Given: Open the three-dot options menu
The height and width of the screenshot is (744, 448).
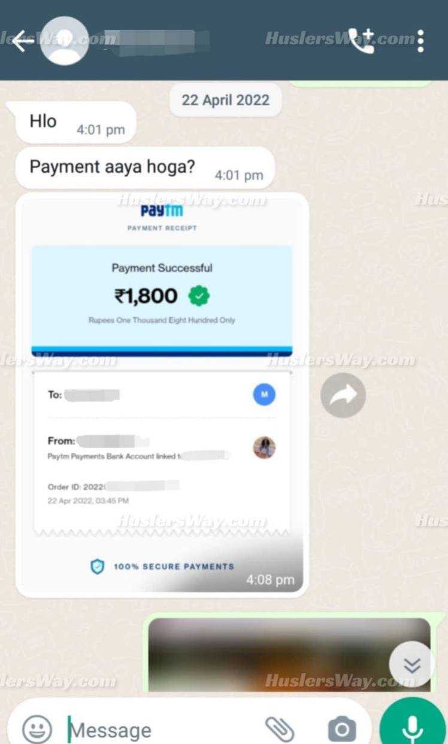Looking at the screenshot, I should tap(421, 41).
